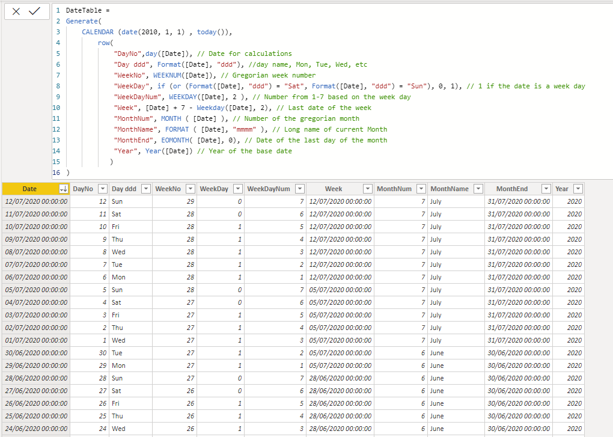Screen dimensions: 613x437
Task: Commit the DAX formula with the checkmark
Action: point(34,11)
